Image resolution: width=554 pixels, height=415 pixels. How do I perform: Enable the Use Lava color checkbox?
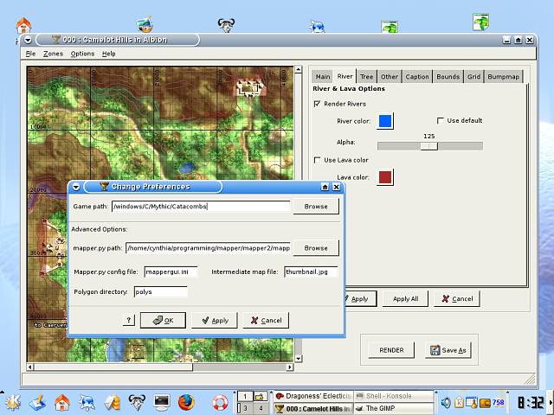click(318, 160)
